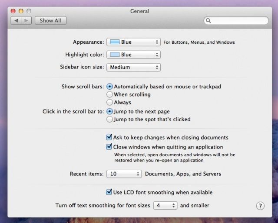Image resolution: width=278 pixels, height=223 pixels.
Task: Select the When scrolling radio option
Action: (109, 94)
